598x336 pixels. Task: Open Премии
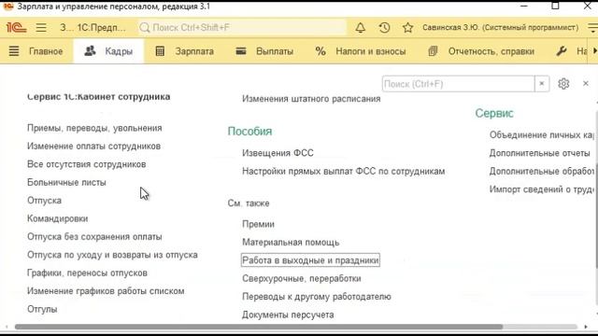click(x=258, y=224)
